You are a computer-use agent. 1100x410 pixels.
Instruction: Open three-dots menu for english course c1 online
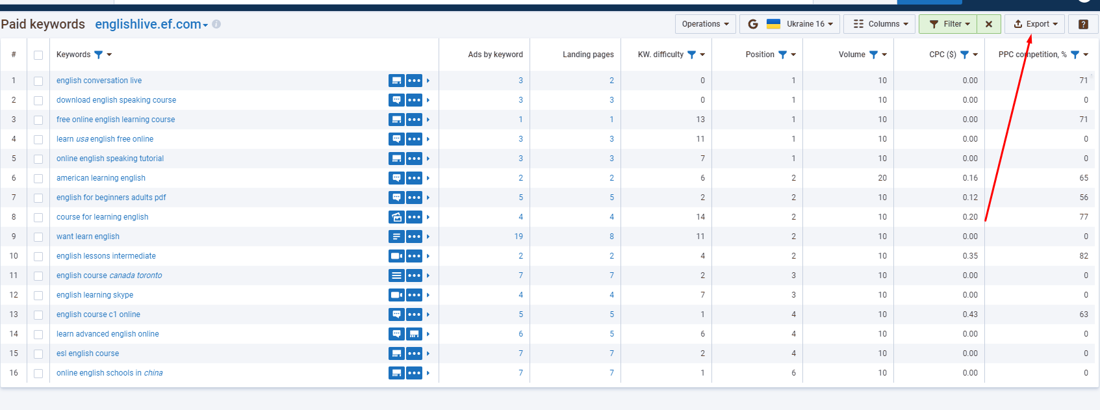pos(415,314)
